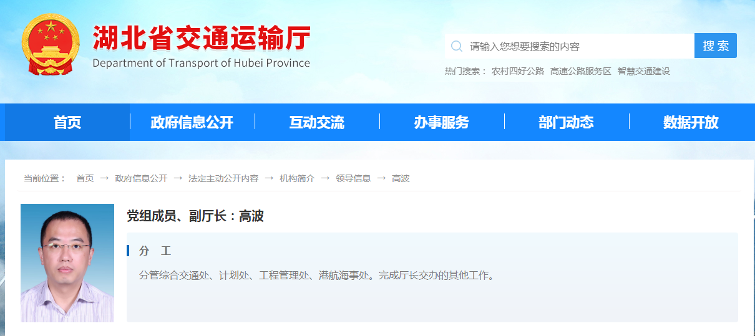Click the search input field

click(569, 46)
